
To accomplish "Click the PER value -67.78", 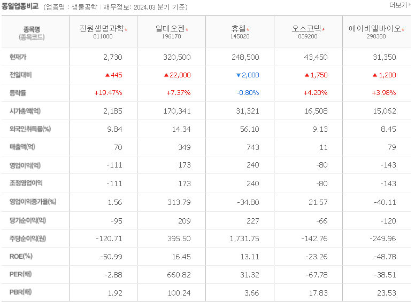I will tap(317, 275).
